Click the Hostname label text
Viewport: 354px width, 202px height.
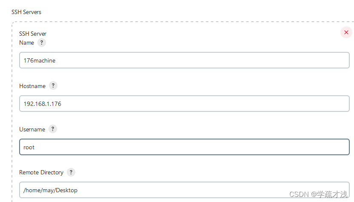coord(32,86)
